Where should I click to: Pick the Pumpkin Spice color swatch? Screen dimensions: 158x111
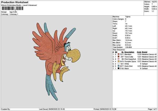118,61
